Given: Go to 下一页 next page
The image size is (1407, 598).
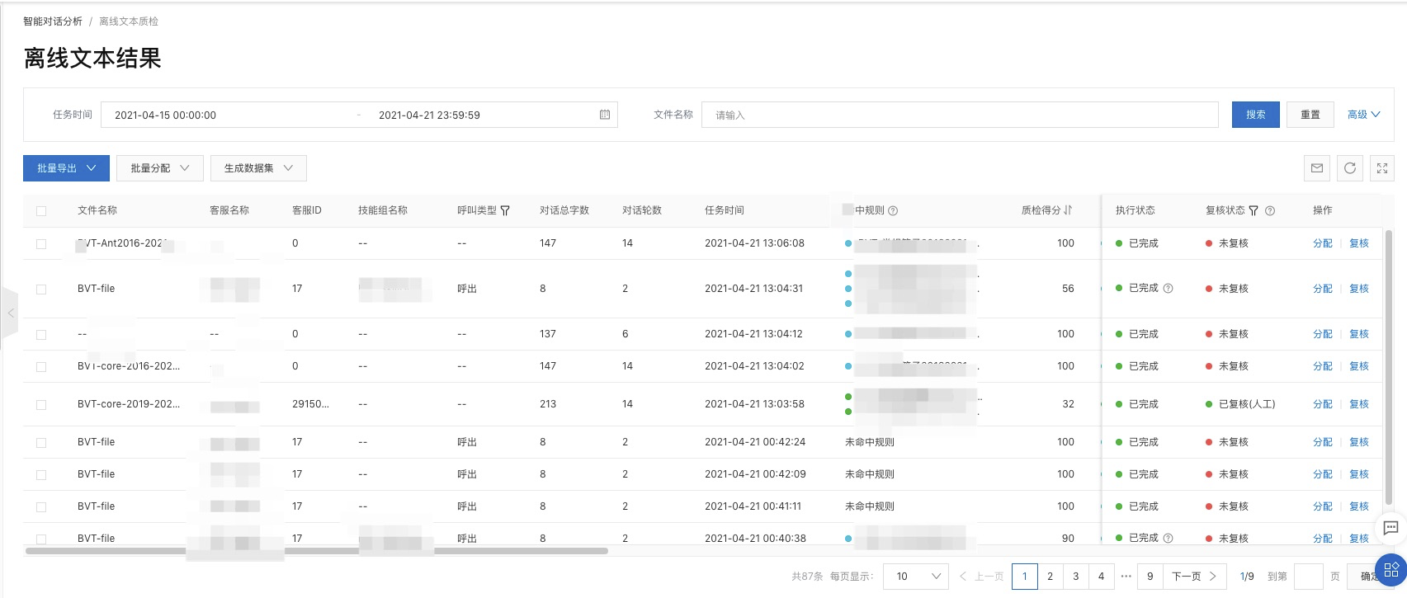Looking at the screenshot, I should (1194, 576).
